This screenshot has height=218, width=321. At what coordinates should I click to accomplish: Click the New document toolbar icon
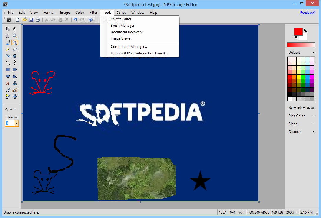pos(18,20)
